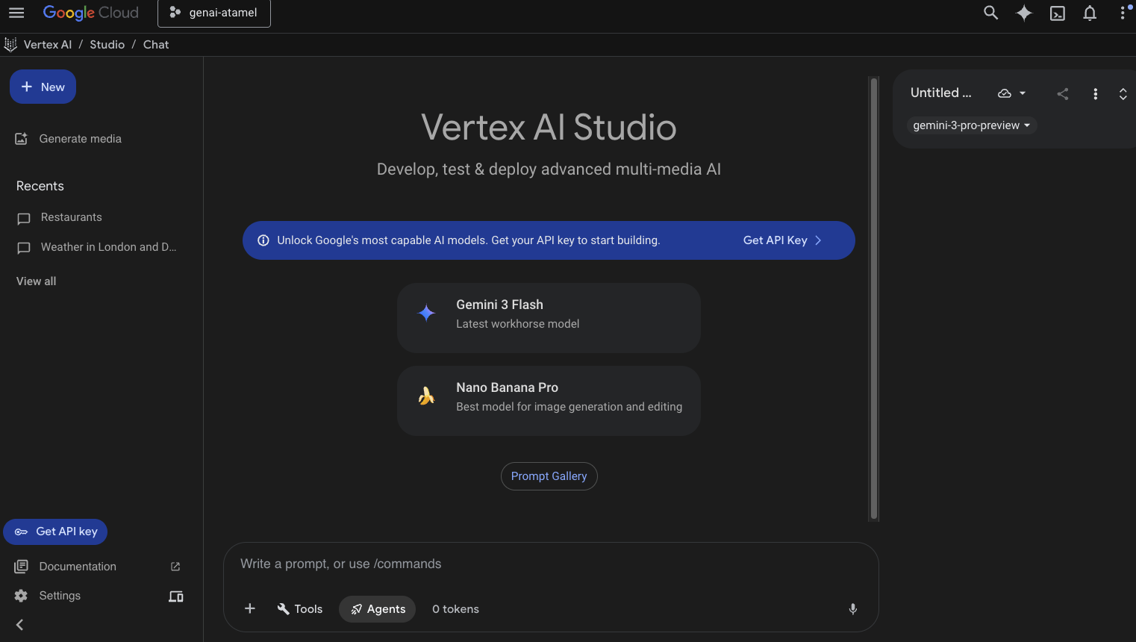Image resolution: width=1136 pixels, height=642 pixels.
Task: Click the plus attachment icon in prompt
Action: tap(250, 609)
